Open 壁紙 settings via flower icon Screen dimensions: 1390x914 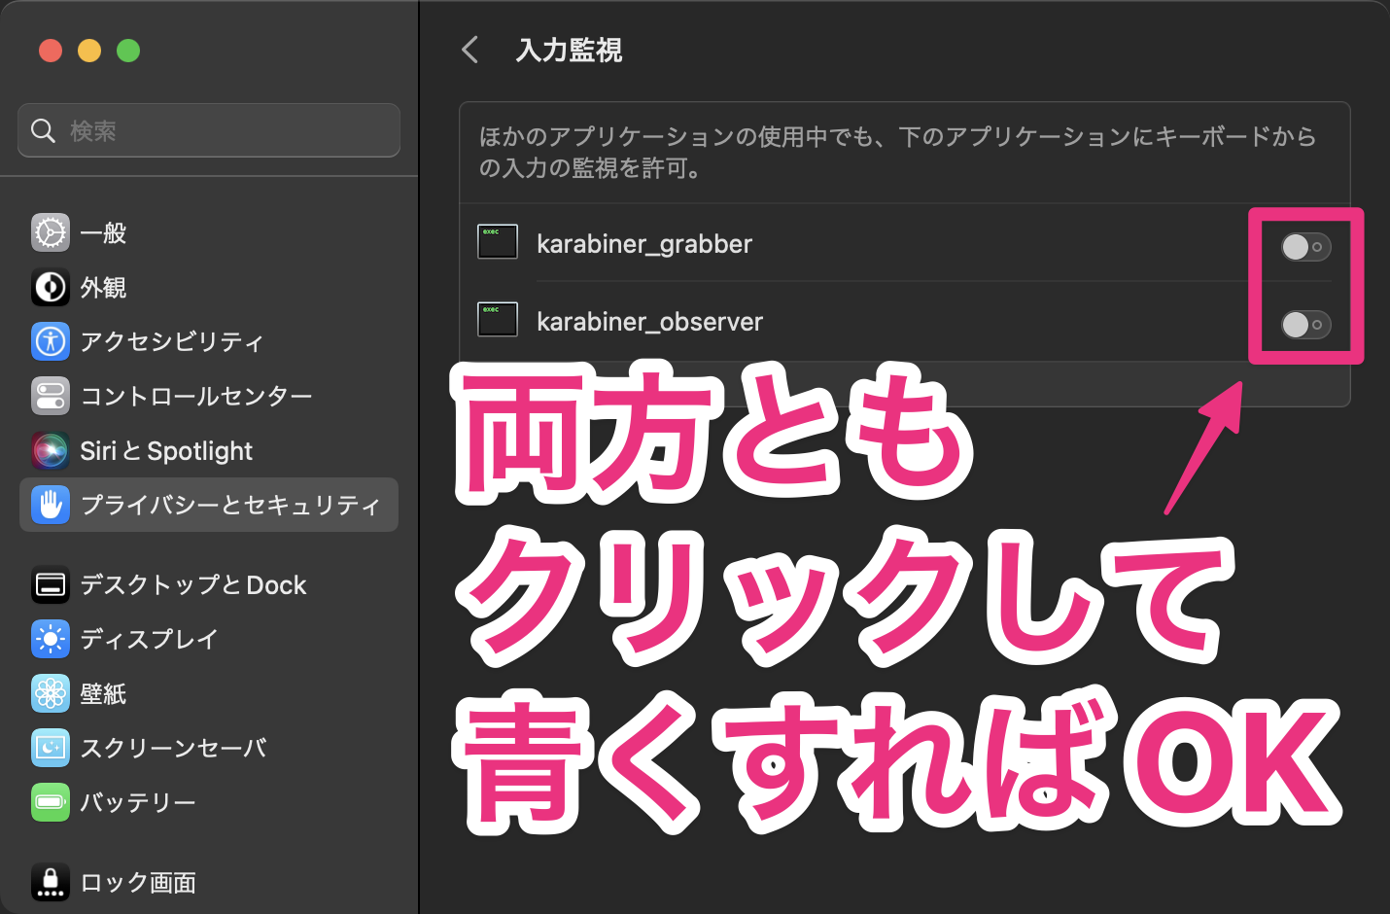[50, 693]
